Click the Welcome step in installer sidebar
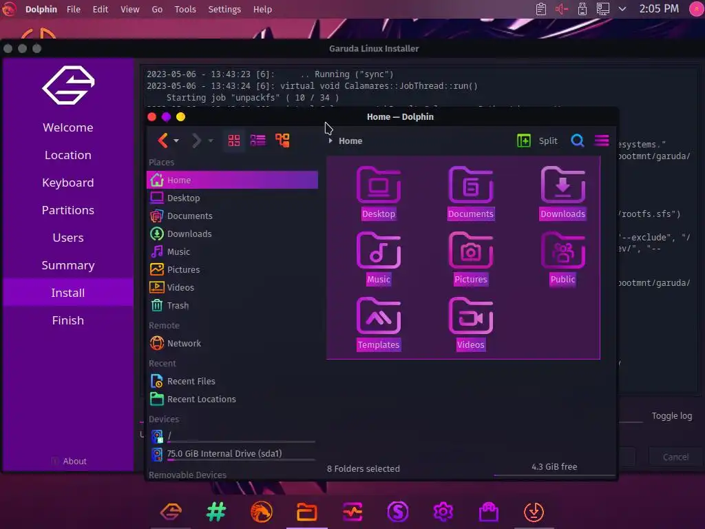705x529 pixels. pos(68,127)
